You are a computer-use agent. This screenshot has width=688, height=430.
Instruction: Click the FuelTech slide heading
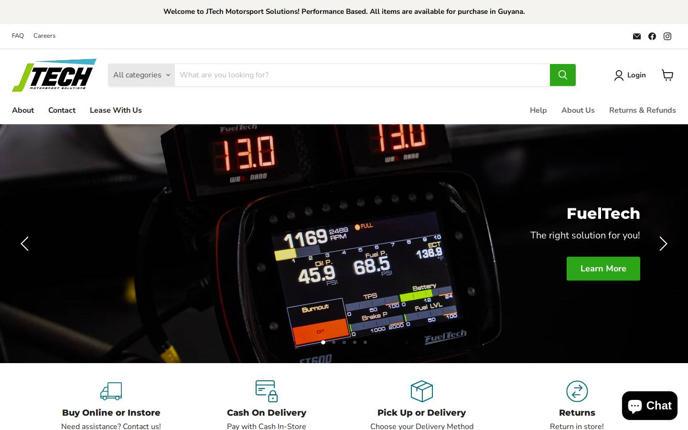pyautogui.click(x=603, y=214)
